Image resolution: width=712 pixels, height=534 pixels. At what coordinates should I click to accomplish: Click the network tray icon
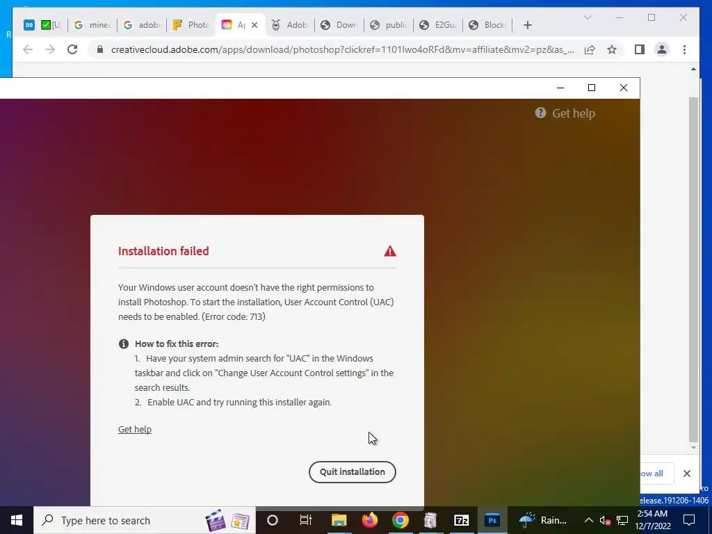click(x=622, y=520)
